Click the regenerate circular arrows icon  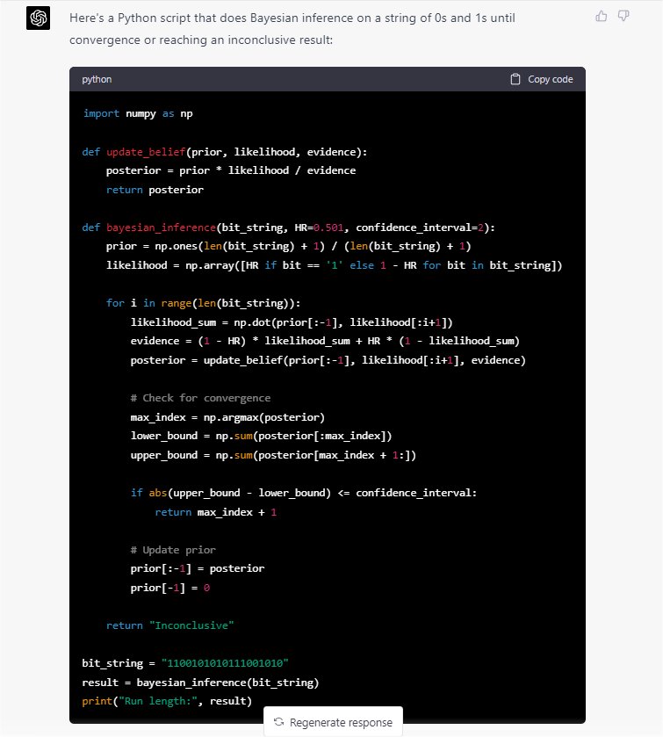tap(278, 722)
